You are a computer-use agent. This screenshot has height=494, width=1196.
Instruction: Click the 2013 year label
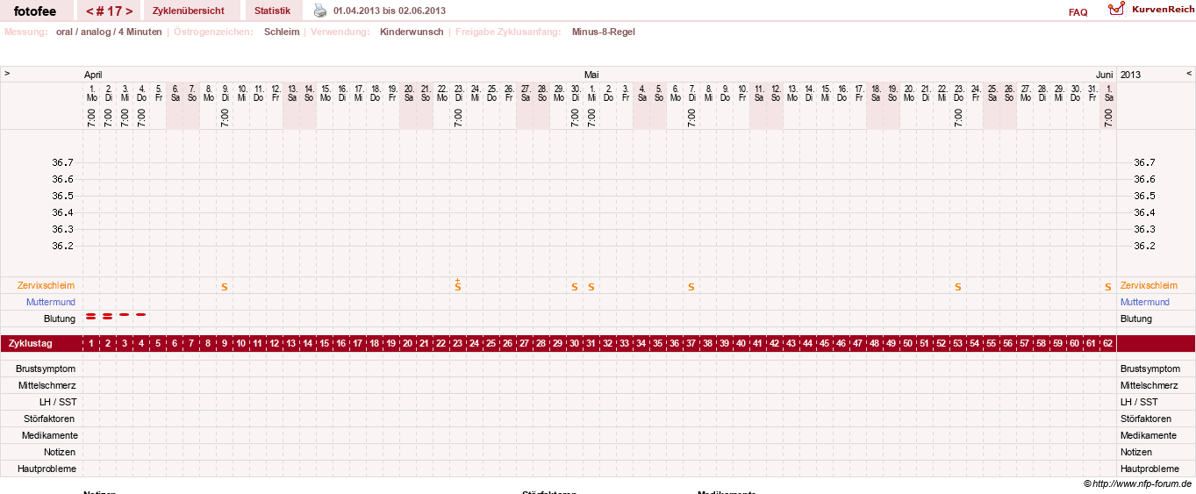tap(1131, 75)
